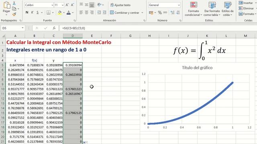Click the Quick Analysis icon below column D
Screen dimensions: 257x144
(85, 142)
